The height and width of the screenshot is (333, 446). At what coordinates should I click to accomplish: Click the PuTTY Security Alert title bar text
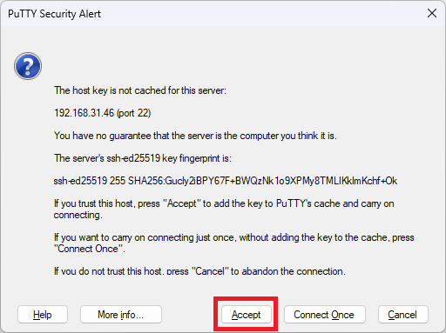click(x=54, y=14)
